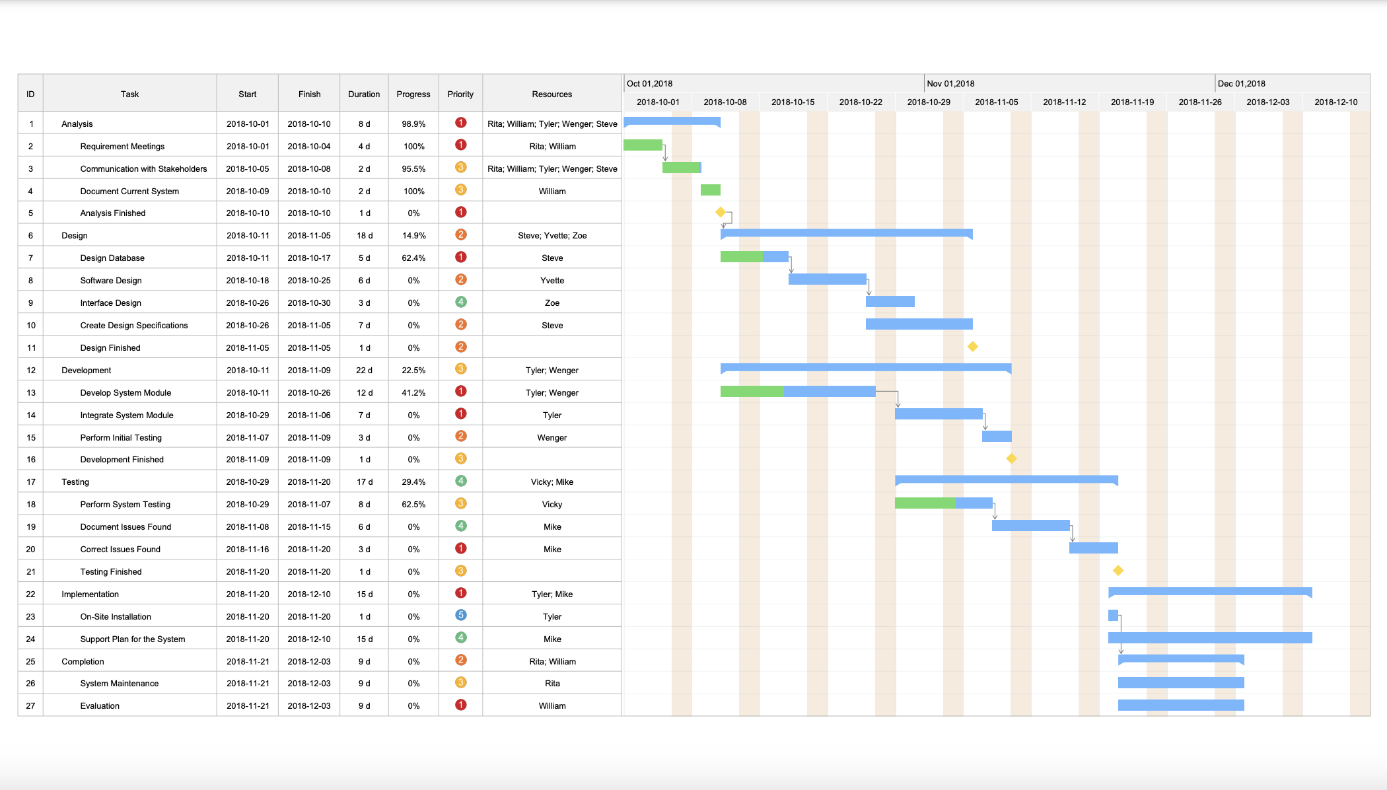Select priority icon for System Maintenance

[461, 682]
